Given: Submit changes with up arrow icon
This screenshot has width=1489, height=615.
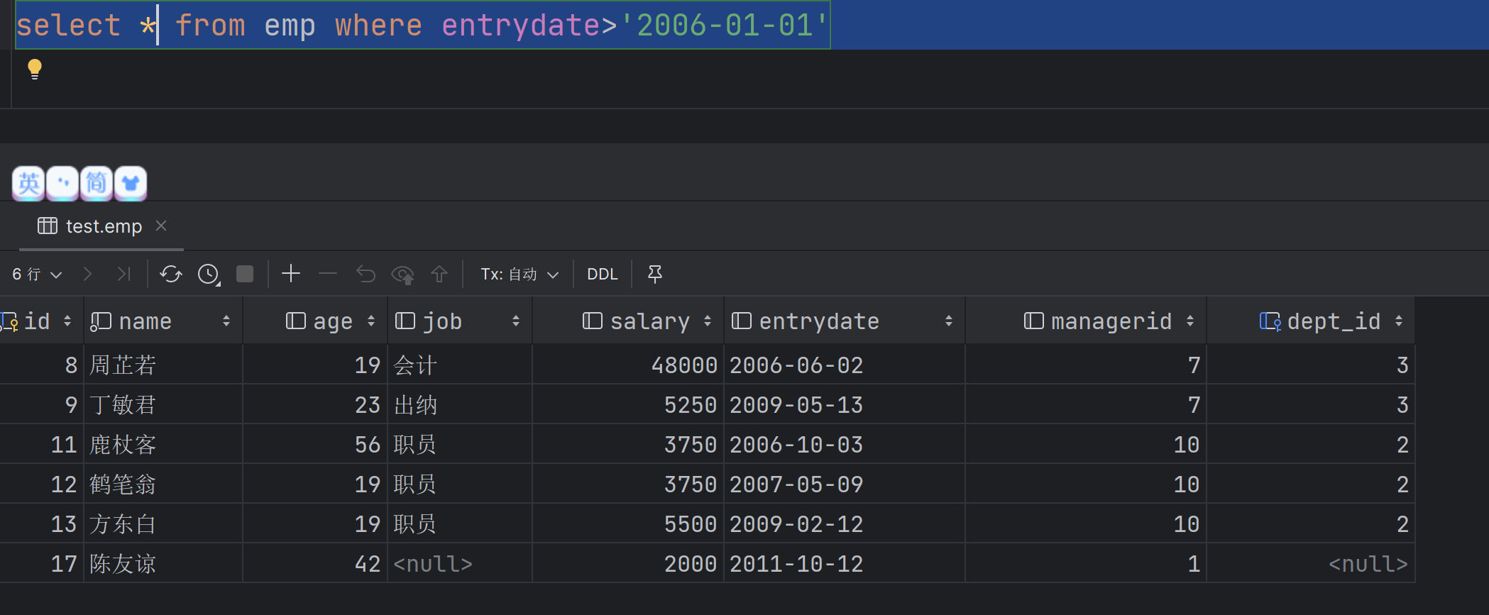Looking at the screenshot, I should click(439, 274).
